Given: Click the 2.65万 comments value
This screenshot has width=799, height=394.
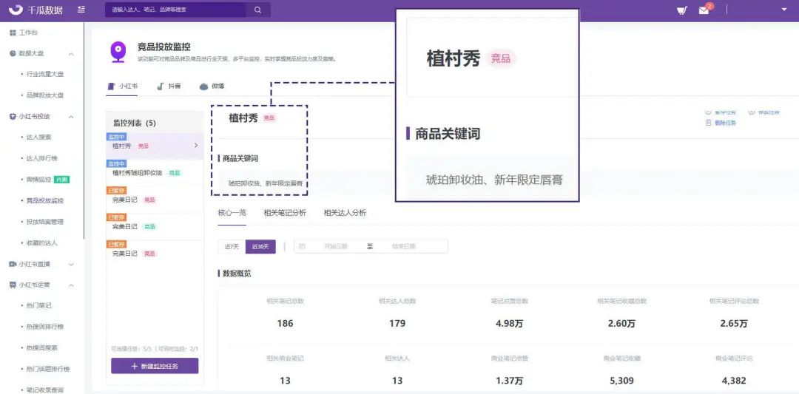Looking at the screenshot, I should tap(734, 323).
